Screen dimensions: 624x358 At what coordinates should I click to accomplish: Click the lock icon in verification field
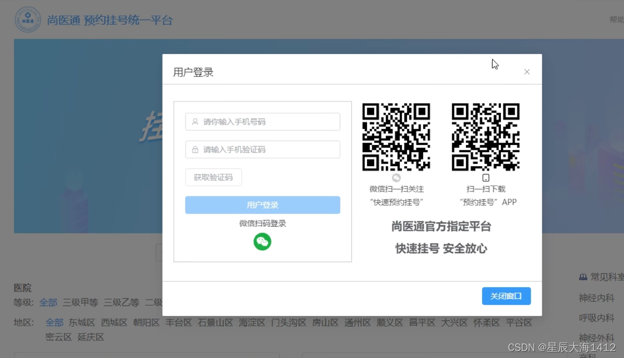click(195, 149)
